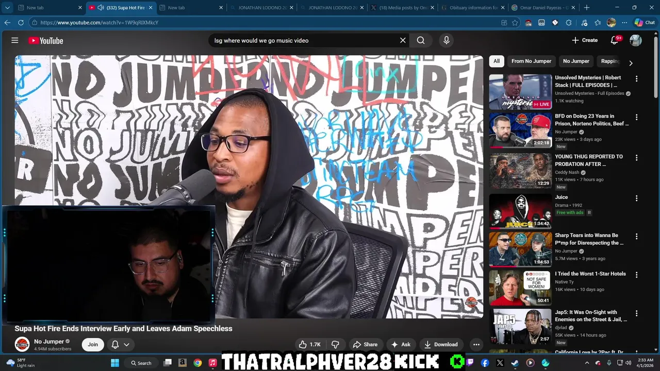Like the video with 1.7K likes
Image resolution: width=660 pixels, height=371 pixels.
(x=310, y=344)
